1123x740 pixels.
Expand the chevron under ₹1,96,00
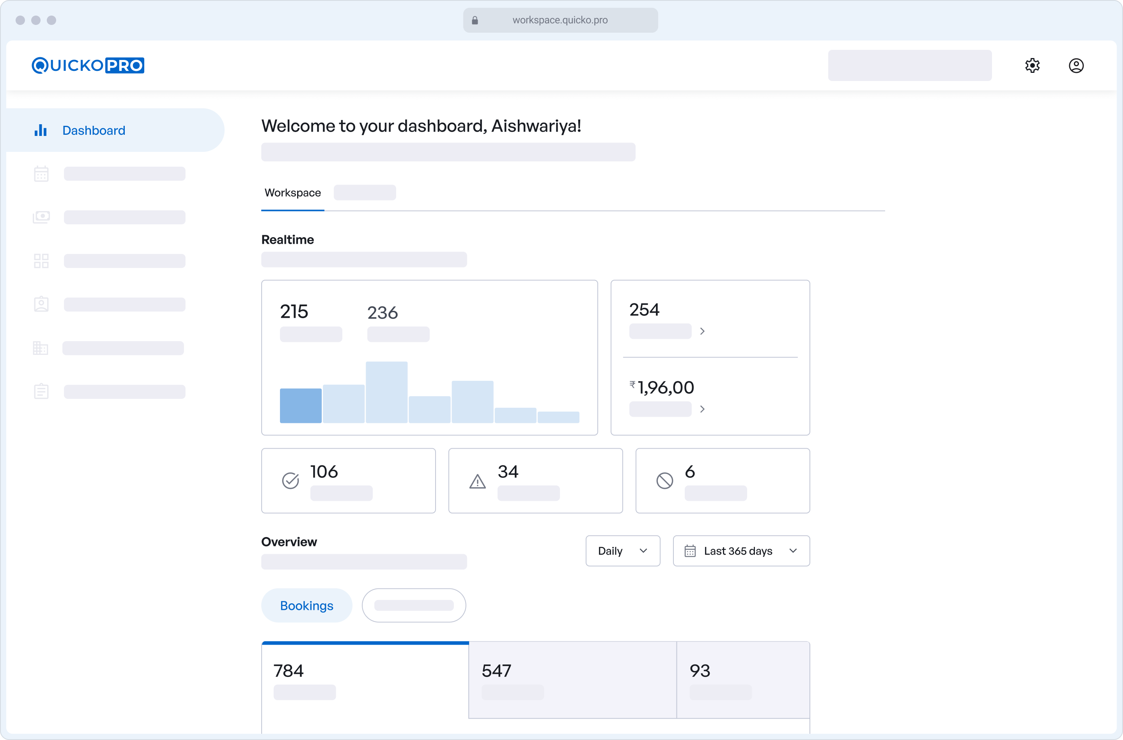[x=702, y=409]
